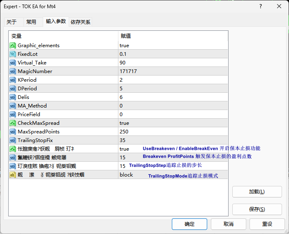Click the 保存(S) save button

coord(257,209)
